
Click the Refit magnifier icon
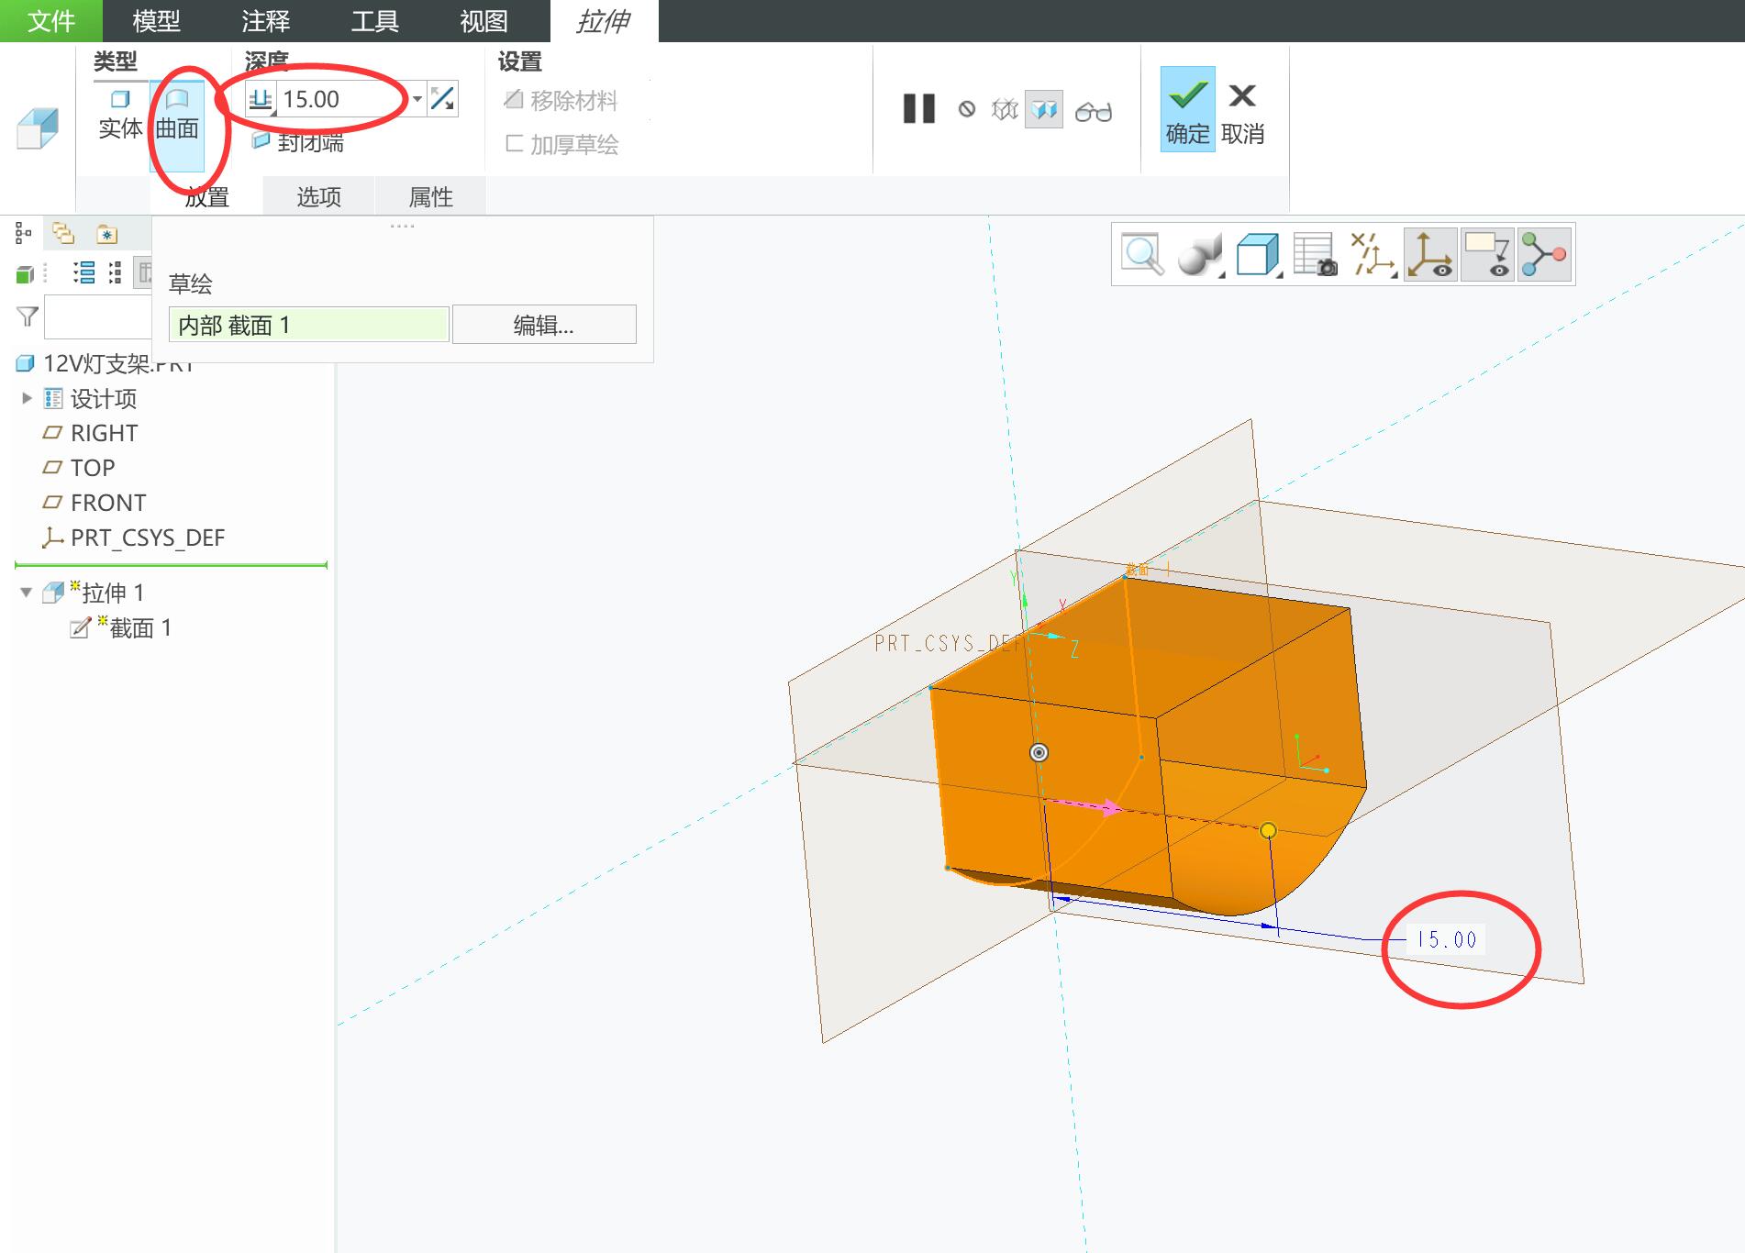(1143, 255)
